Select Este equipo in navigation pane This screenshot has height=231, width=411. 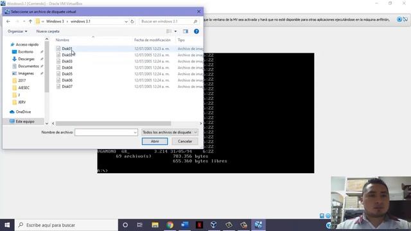click(x=25, y=121)
